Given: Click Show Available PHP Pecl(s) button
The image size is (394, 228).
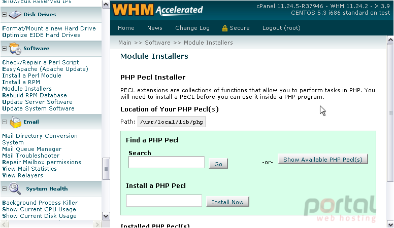Looking at the screenshot, I should coord(322,159).
